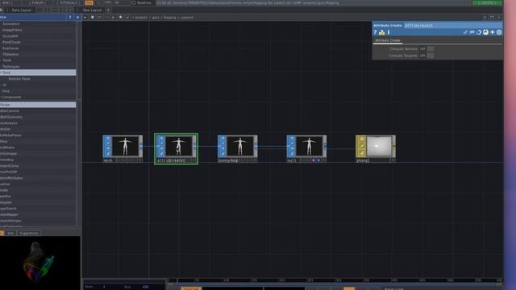Toggle the Realtime checkbox
This screenshot has height=290, width=516.
tap(134, 2)
